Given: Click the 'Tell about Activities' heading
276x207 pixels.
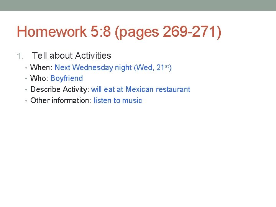Looking at the screenshot, I should 71,56.
